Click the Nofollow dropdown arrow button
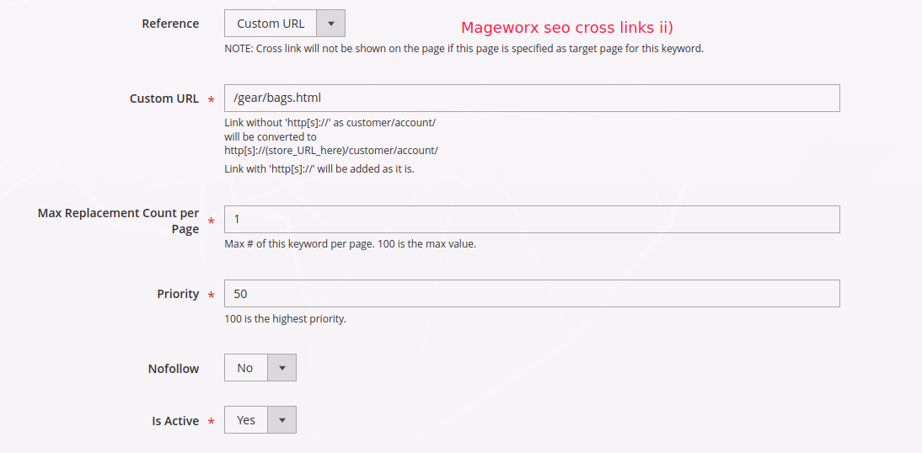 coord(281,368)
